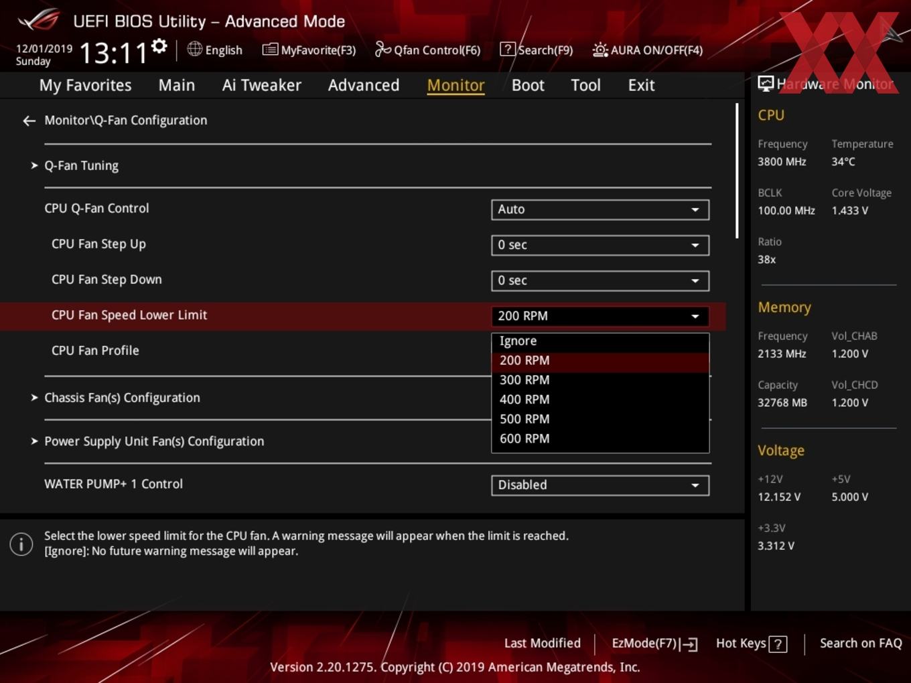Click the info icon in help panel

click(21, 544)
